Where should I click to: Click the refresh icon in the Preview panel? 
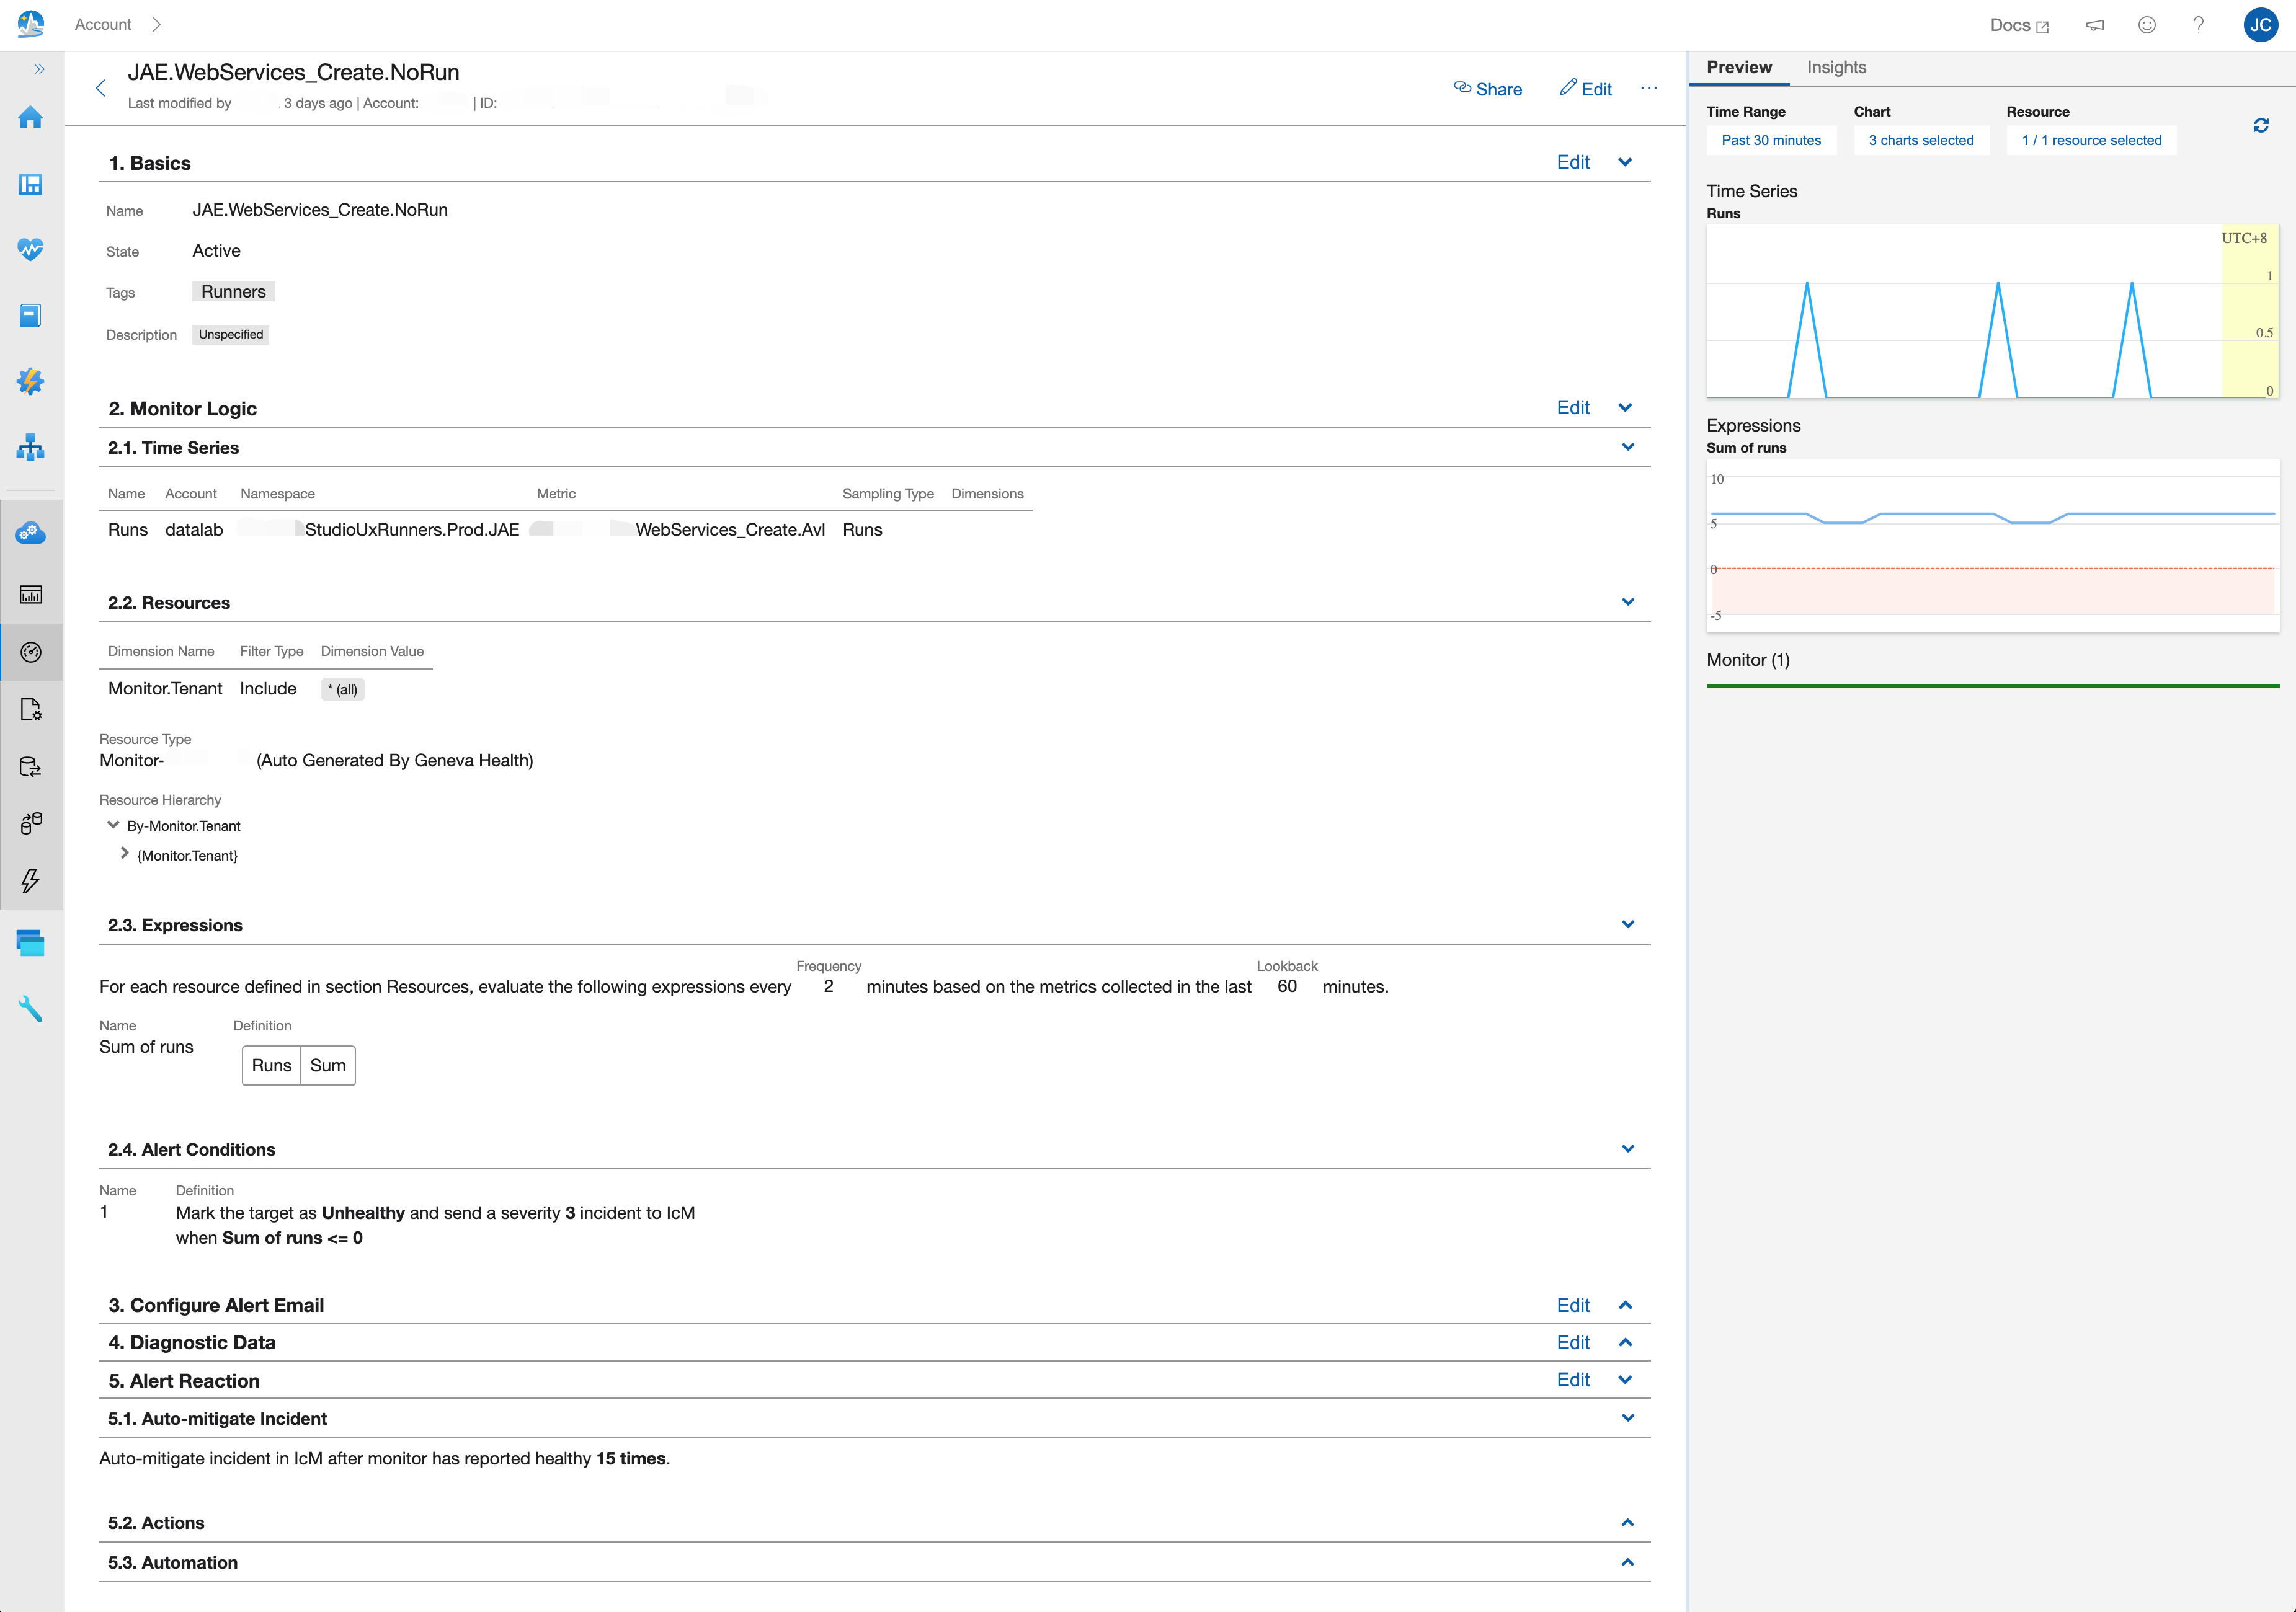[2260, 126]
